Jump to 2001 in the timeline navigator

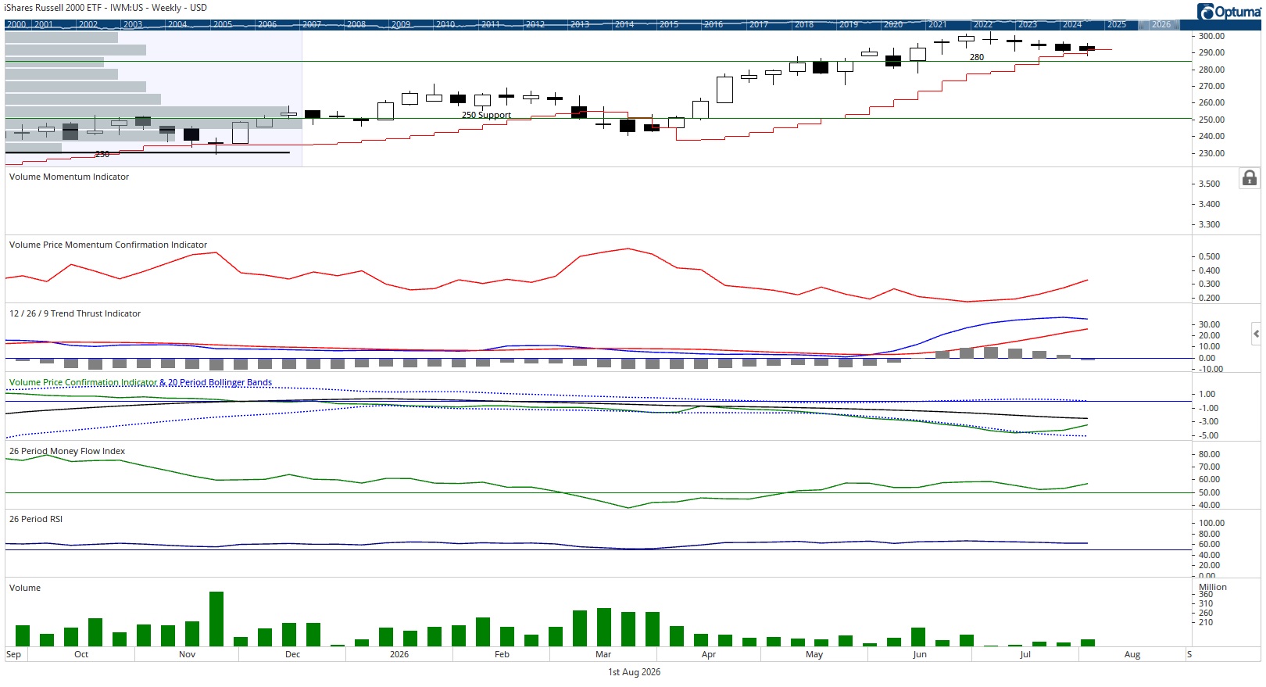click(44, 25)
